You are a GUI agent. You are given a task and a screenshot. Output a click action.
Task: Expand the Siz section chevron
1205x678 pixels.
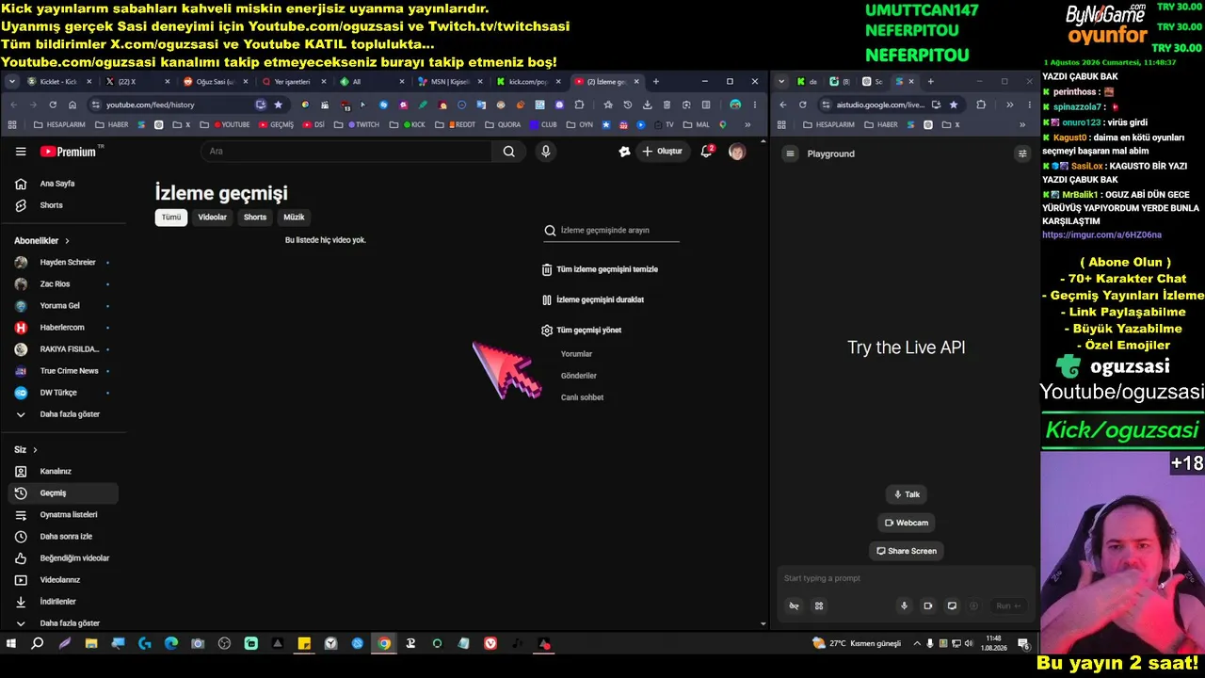pyautogui.click(x=35, y=450)
